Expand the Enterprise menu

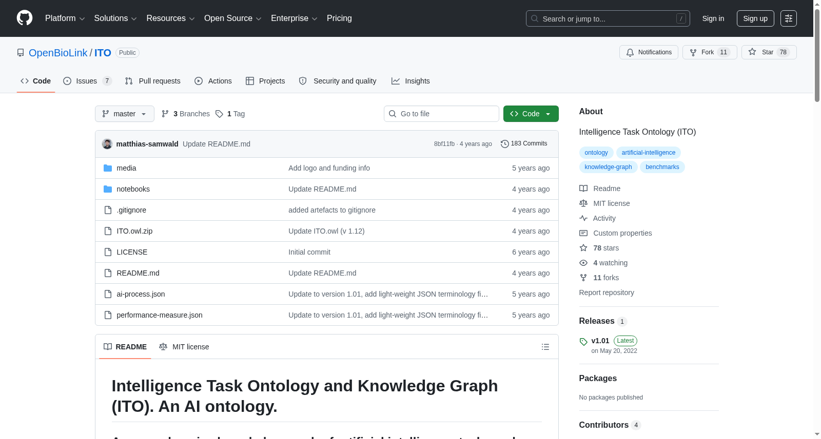[x=294, y=18]
